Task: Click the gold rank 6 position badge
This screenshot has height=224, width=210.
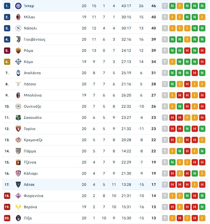Action: 7,62
